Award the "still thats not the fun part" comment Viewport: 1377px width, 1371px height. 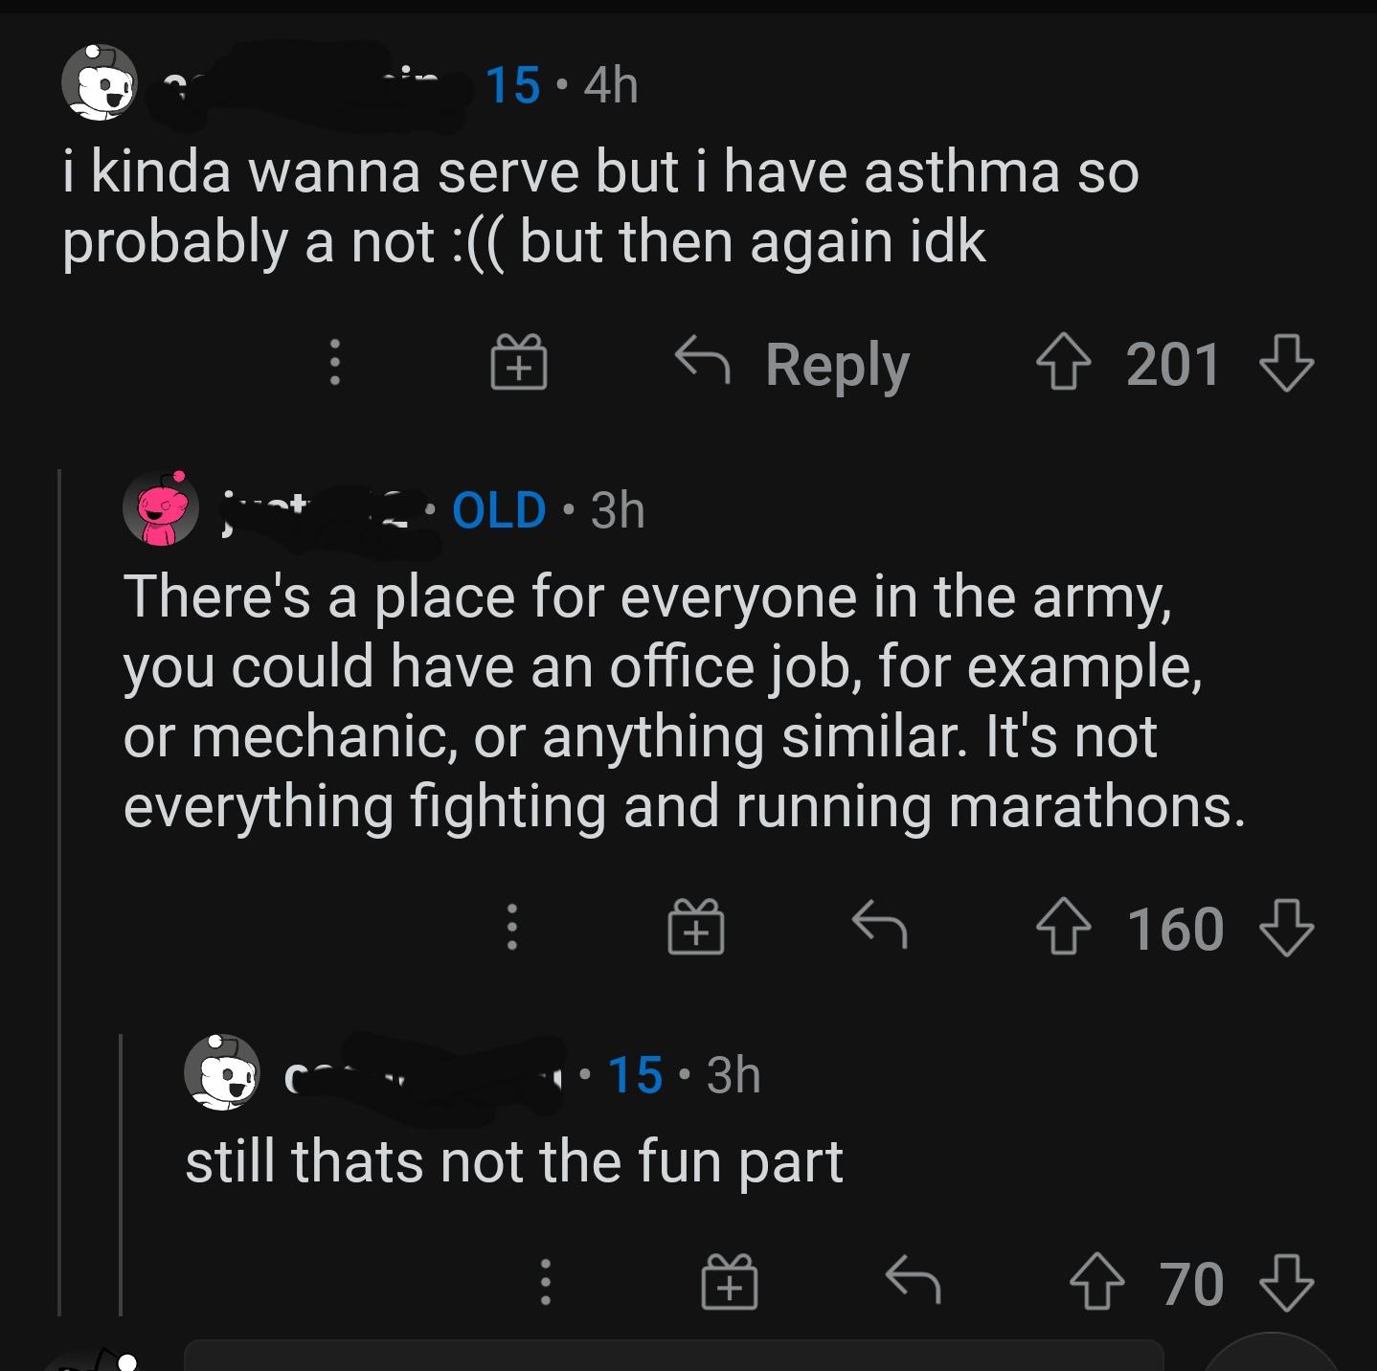[730, 1283]
